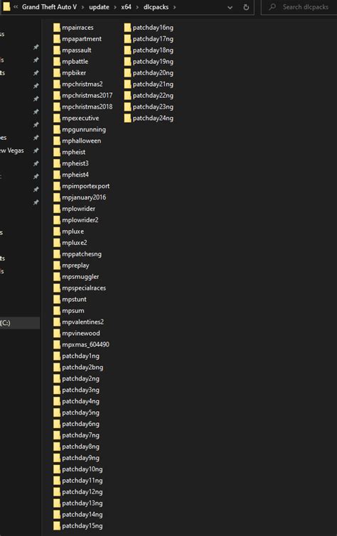This screenshot has width=337, height=536.
Task: Select the mpassault folder icon
Action: [x=57, y=50]
